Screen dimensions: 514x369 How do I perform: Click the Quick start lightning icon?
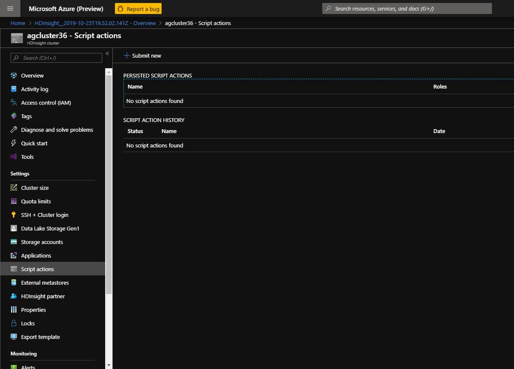[x=14, y=143]
